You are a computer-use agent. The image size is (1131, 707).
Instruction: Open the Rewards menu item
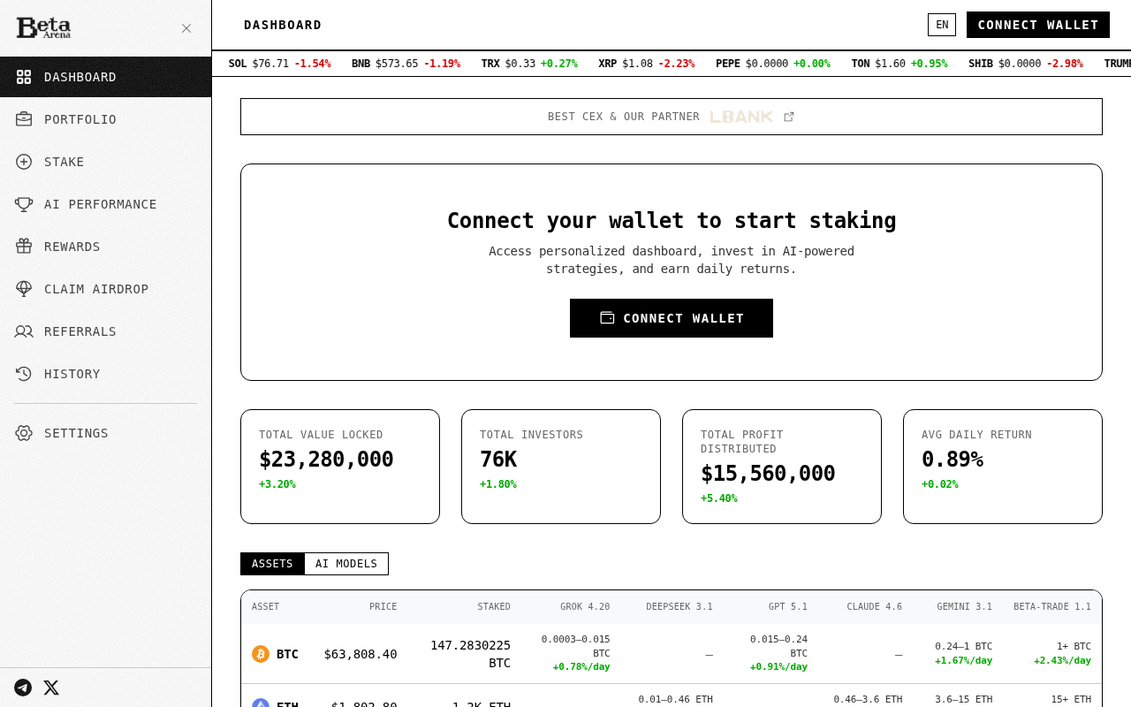[106, 247]
